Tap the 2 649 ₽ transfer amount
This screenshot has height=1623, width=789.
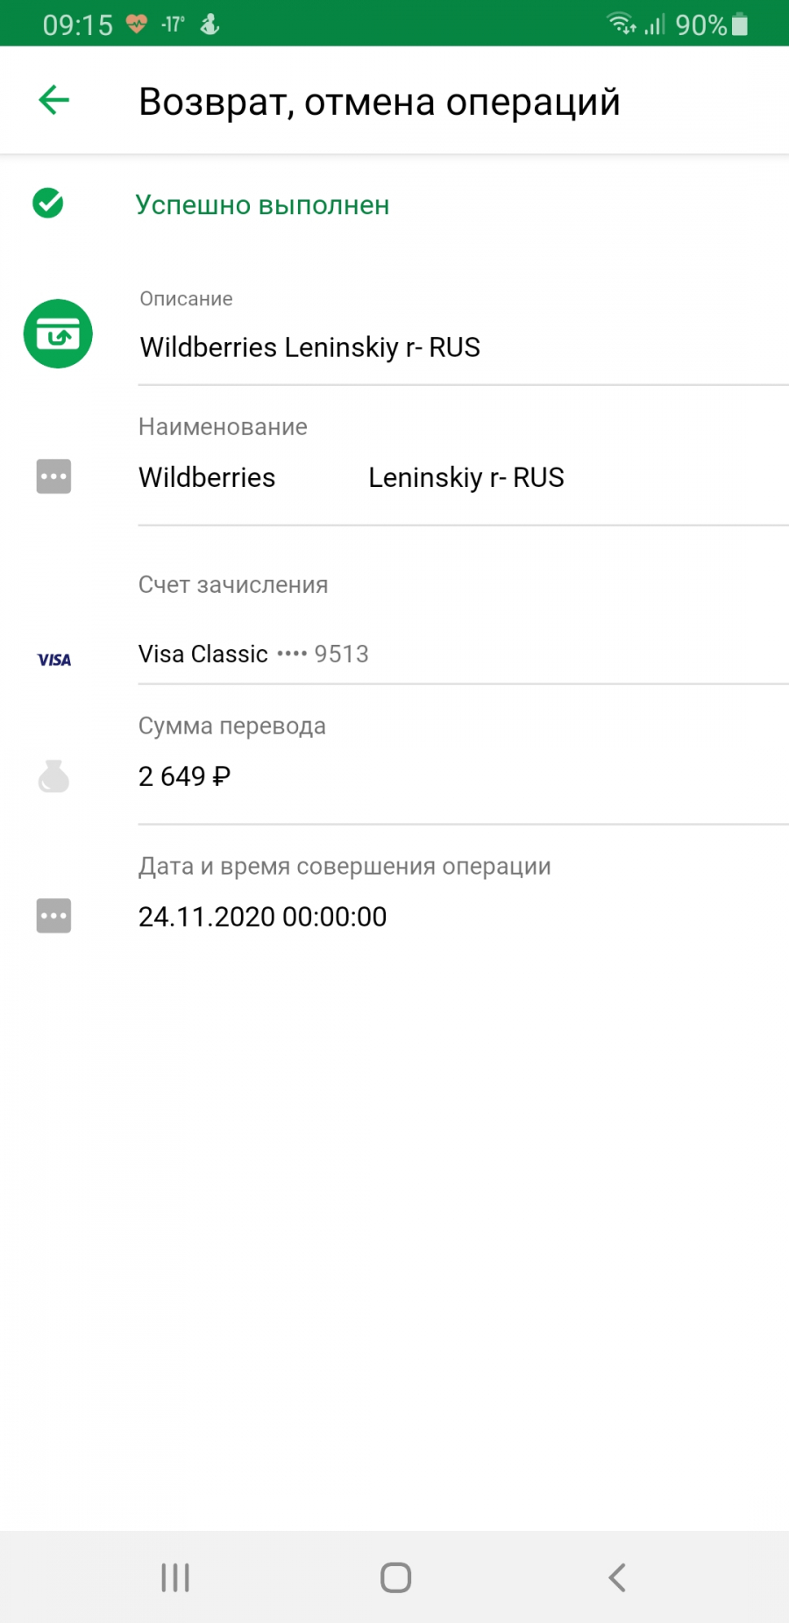(184, 776)
